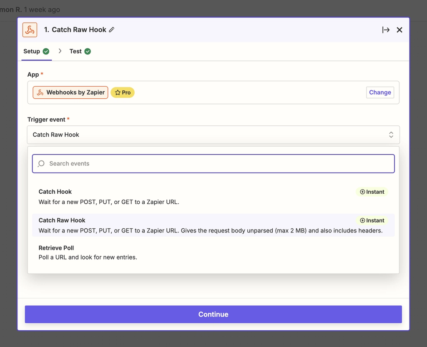This screenshot has width=427, height=347.
Task: Focus the Search events field
Action: pyautogui.click(x=213, y=163)
